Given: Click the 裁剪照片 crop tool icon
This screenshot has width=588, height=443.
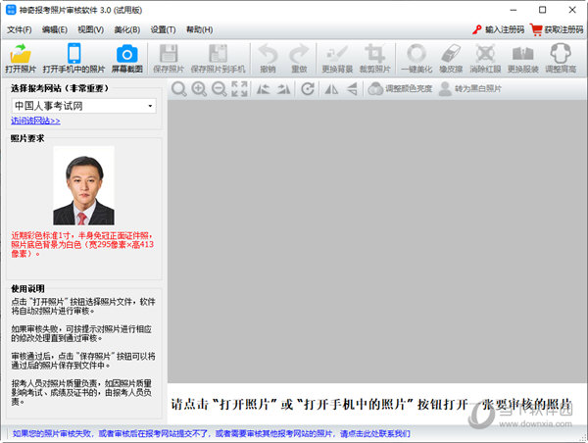Looking at the screenshot, I should click(373, 54).
